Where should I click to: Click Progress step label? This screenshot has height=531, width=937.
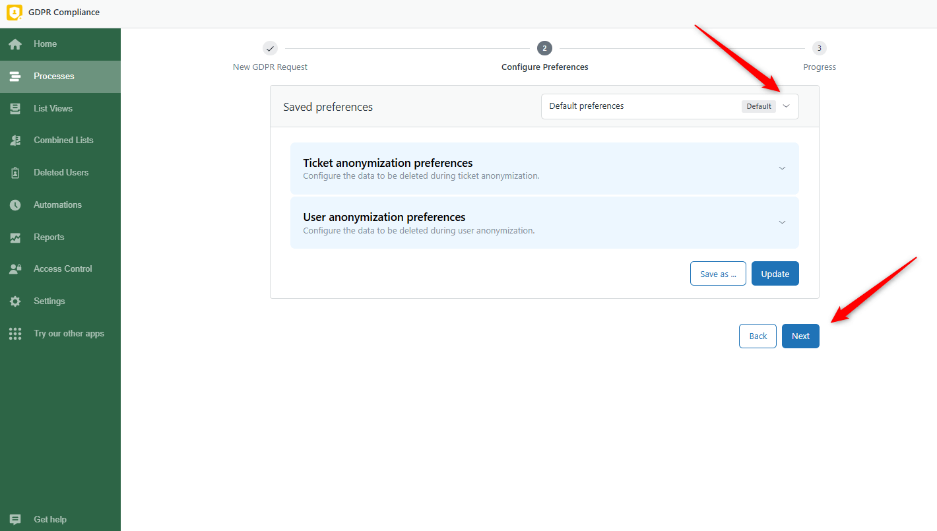coord(820,67)
